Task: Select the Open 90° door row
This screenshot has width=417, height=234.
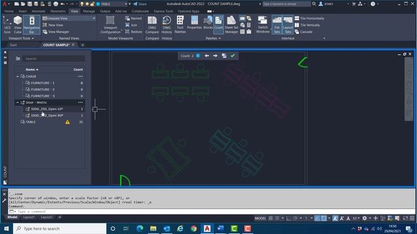Action: coord(50,116)
